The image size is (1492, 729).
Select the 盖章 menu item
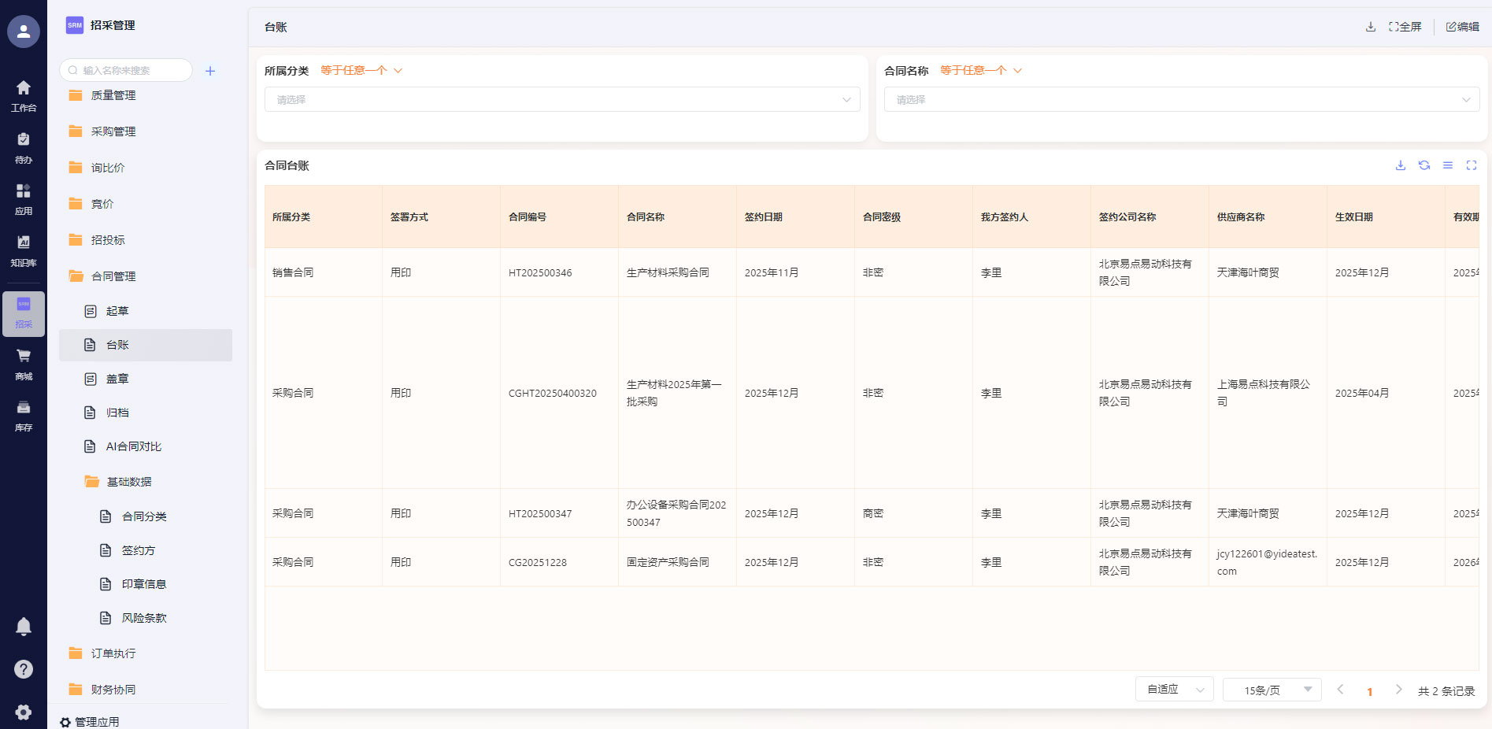tap(117, 379)
